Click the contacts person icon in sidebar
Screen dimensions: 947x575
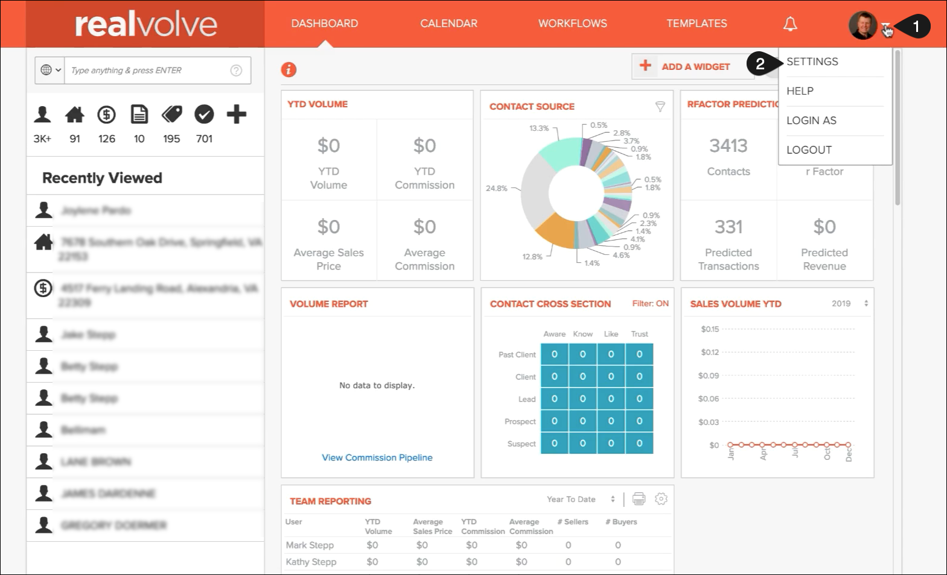pos(42,115)
